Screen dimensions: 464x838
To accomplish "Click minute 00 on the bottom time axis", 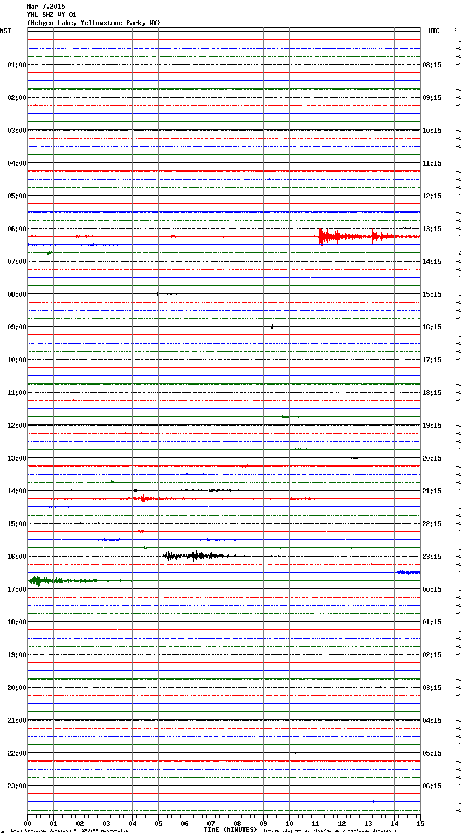I will click(x=27, y=823).
